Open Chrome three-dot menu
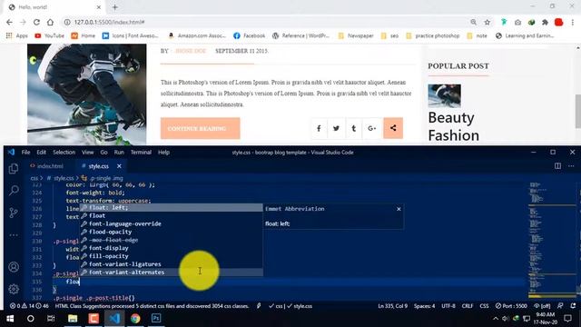 point(573,22)
